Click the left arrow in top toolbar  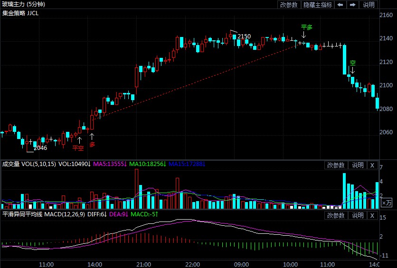tap(340, 5)
